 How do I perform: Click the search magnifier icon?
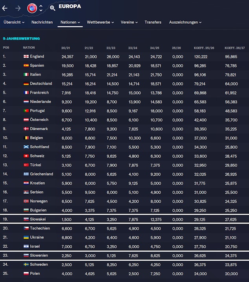[x=52, y=8]
